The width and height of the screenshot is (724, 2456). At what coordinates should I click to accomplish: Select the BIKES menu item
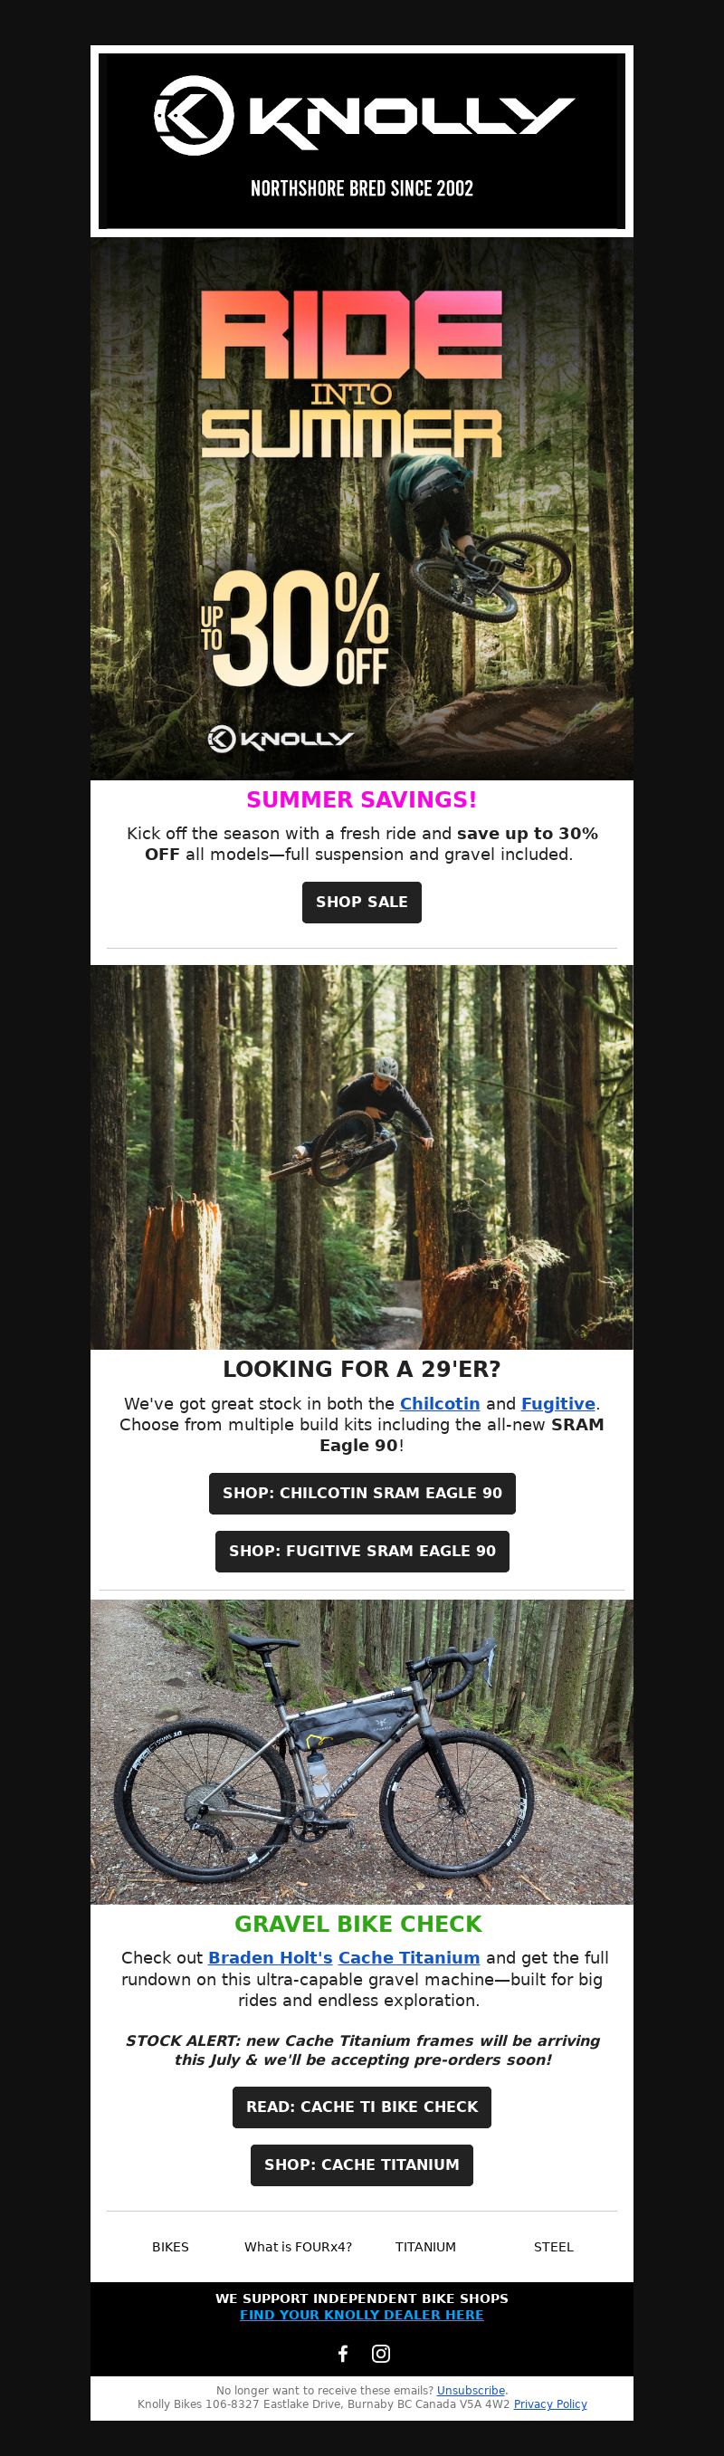(x=170, y=2247)
